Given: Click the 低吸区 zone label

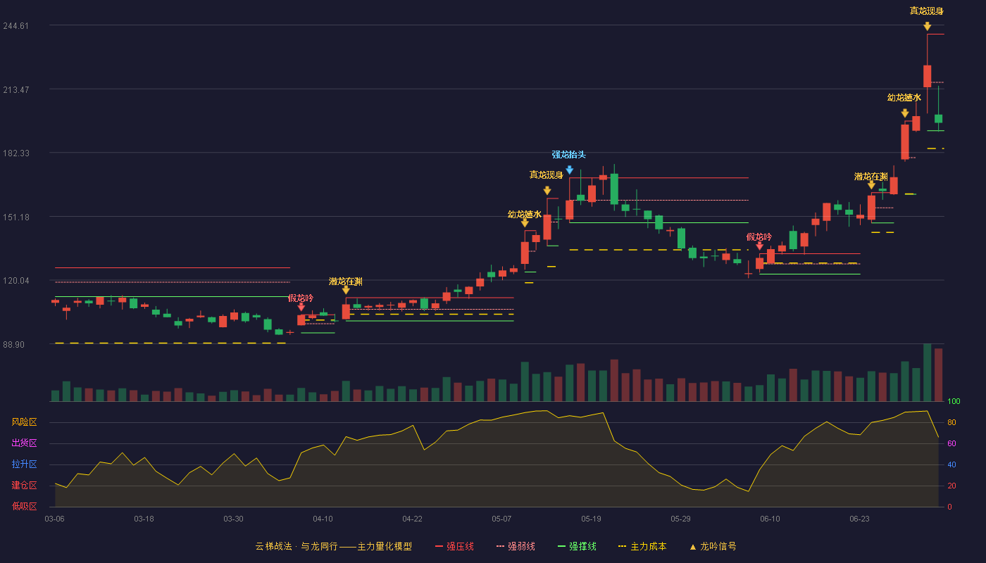Looking at the screenshot, I should tap(25, 506).
